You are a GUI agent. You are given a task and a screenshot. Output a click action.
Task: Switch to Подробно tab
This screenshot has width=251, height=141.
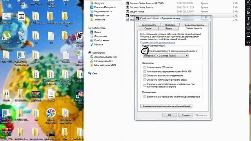[170, 25]
